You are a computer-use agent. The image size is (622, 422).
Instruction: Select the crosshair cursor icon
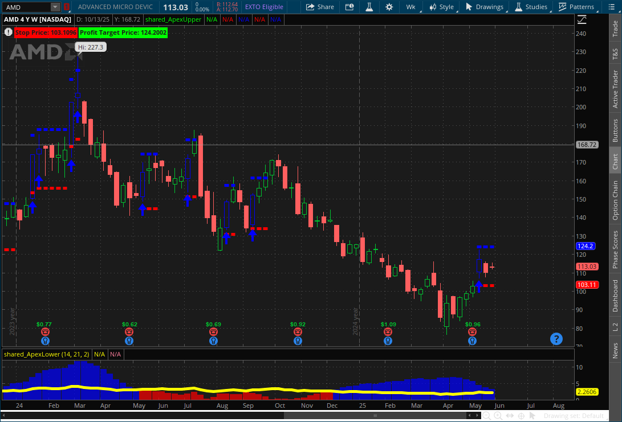coord(521,416)
